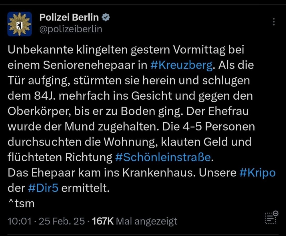The height and width of the screenshot is (236, 286).
Task: Click the reader view icon below the tweet
Action: [271, 218]
